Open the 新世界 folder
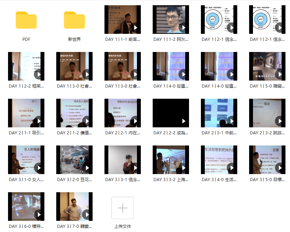290x232 pixels. click(x=74, y=20)
